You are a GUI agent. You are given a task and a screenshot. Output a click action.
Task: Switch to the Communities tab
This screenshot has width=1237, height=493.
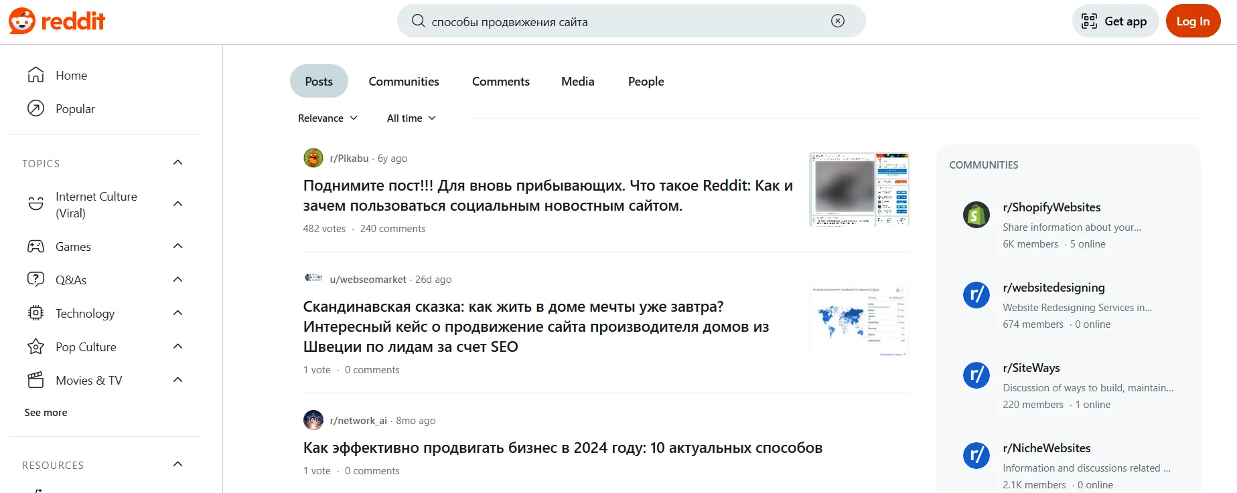tap(404, 81)
